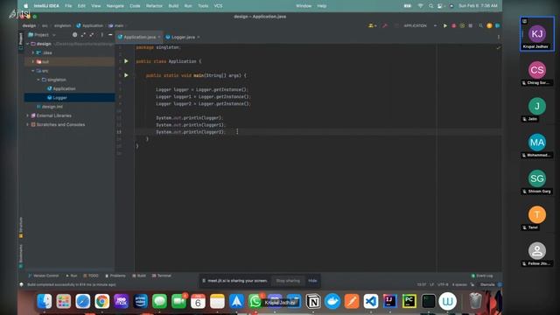This screenshot has height=315, width=560.
Task: Expand Scratches and Consoles node
Action: [x=28, y=124]
